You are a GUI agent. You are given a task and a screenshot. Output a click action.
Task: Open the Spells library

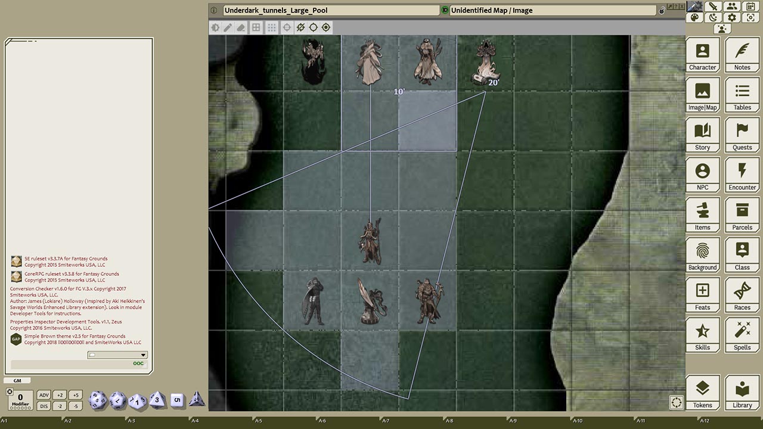click(742, 335)
